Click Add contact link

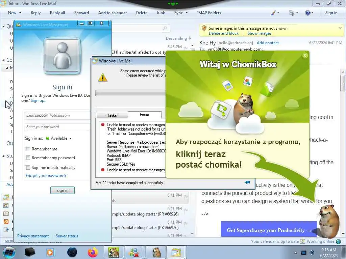pos(268,43)
